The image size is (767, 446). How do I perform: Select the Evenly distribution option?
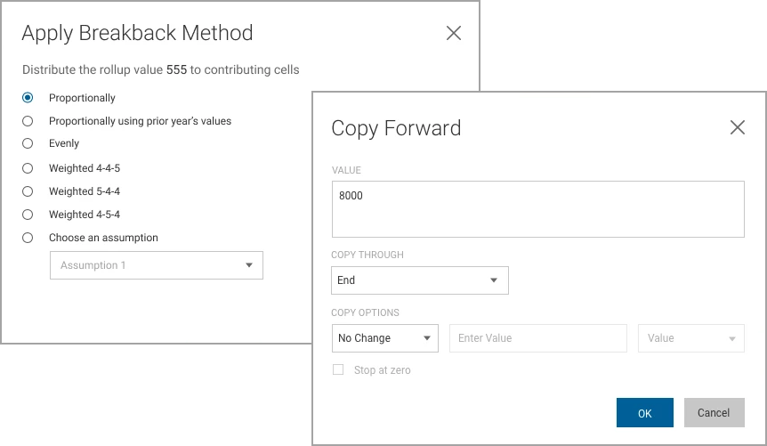pos(28,143)
